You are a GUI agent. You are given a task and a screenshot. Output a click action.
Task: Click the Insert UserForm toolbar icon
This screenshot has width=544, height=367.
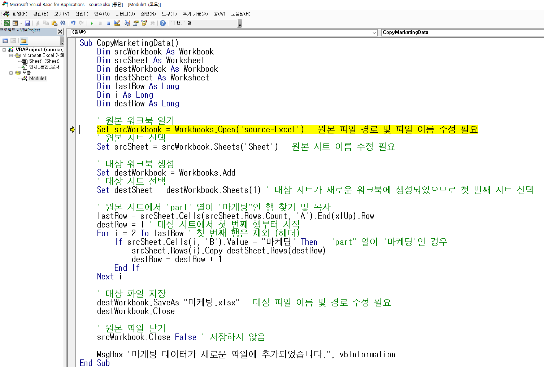click(15, 23)
